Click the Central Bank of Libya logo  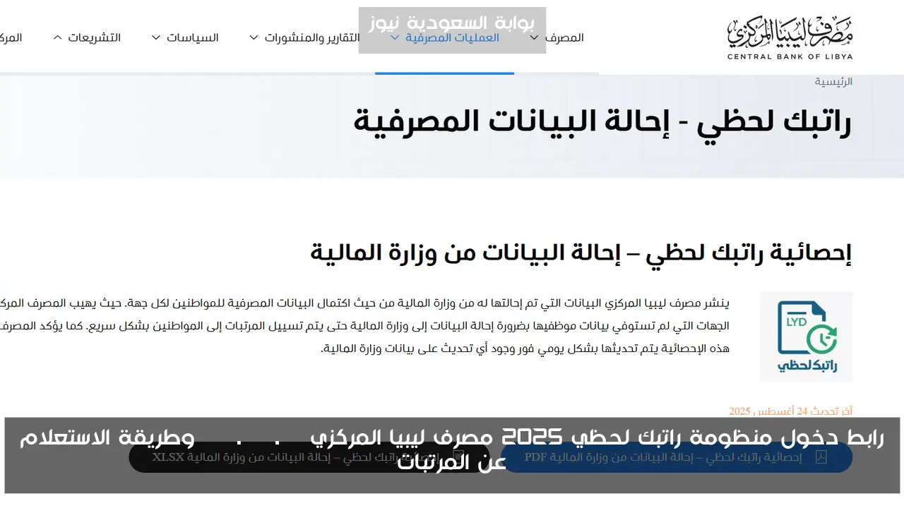click(790, 37)
